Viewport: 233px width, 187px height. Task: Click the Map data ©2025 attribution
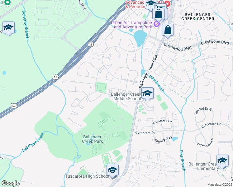[x=220, y=185]
